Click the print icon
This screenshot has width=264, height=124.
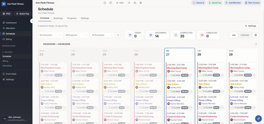click(x=256, y=35)
